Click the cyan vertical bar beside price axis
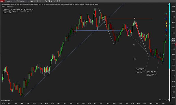This screenshot has width=176, height=105. pos(170,36)
